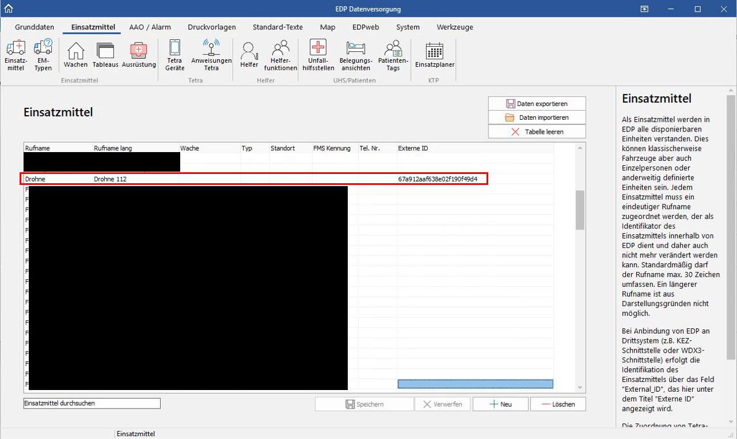737x439 pixels.
Task: Click the Daten exportieren button
Action: [x=537, y=104]
